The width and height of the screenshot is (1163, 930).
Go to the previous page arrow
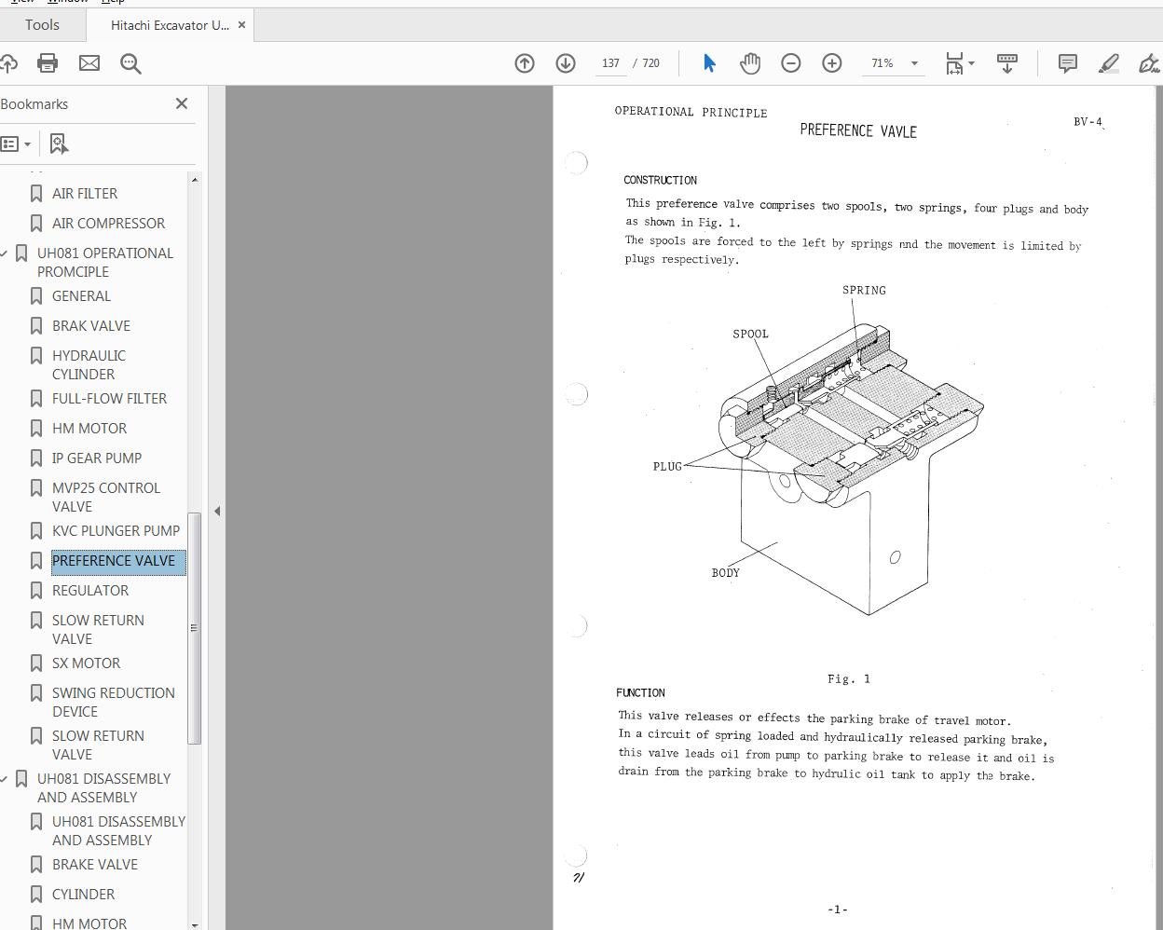525,62
